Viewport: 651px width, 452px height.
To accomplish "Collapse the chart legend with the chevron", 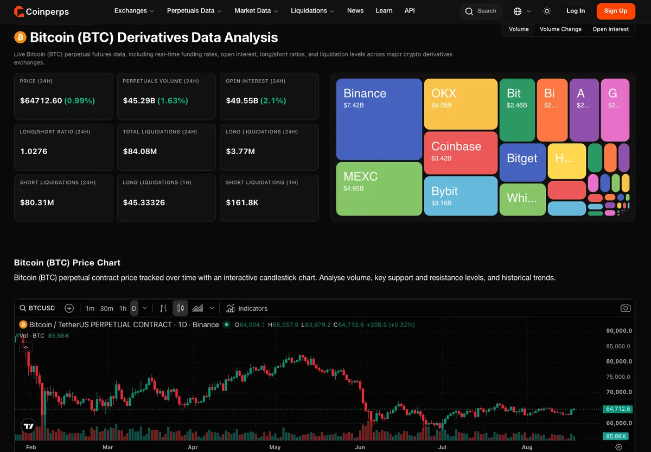I will pos(25,347).
